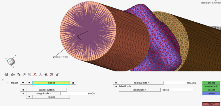Open the first dropdown next to create
The image size is (221, 106).
(x=23, y=83)
